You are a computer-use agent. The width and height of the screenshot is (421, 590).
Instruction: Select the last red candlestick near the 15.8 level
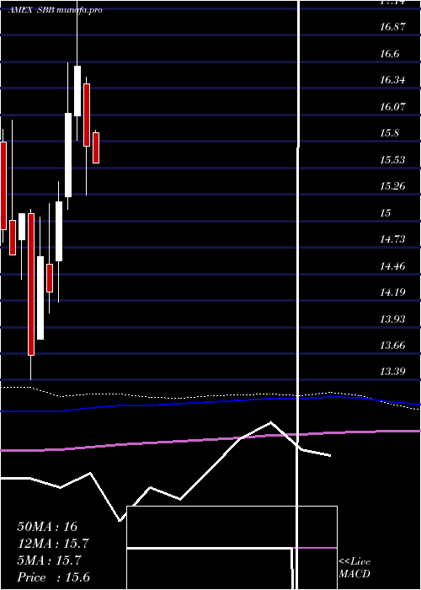[x=96, y=147]
